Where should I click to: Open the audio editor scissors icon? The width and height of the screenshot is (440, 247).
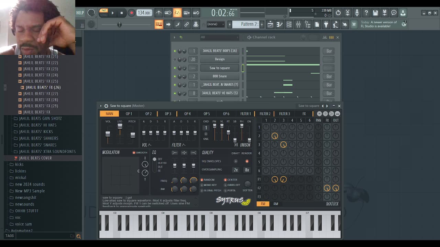tap(348, 13)
